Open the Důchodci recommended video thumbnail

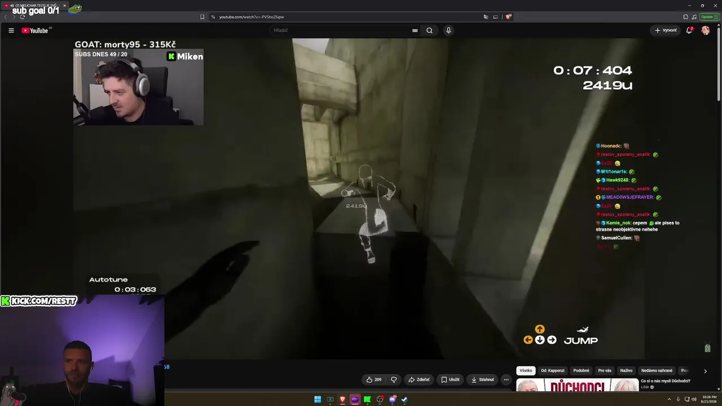tap(578, 385)
